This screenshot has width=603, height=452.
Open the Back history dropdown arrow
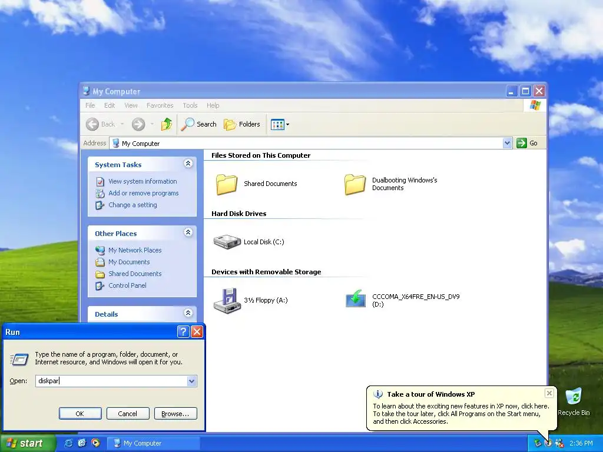coord(122,124)
